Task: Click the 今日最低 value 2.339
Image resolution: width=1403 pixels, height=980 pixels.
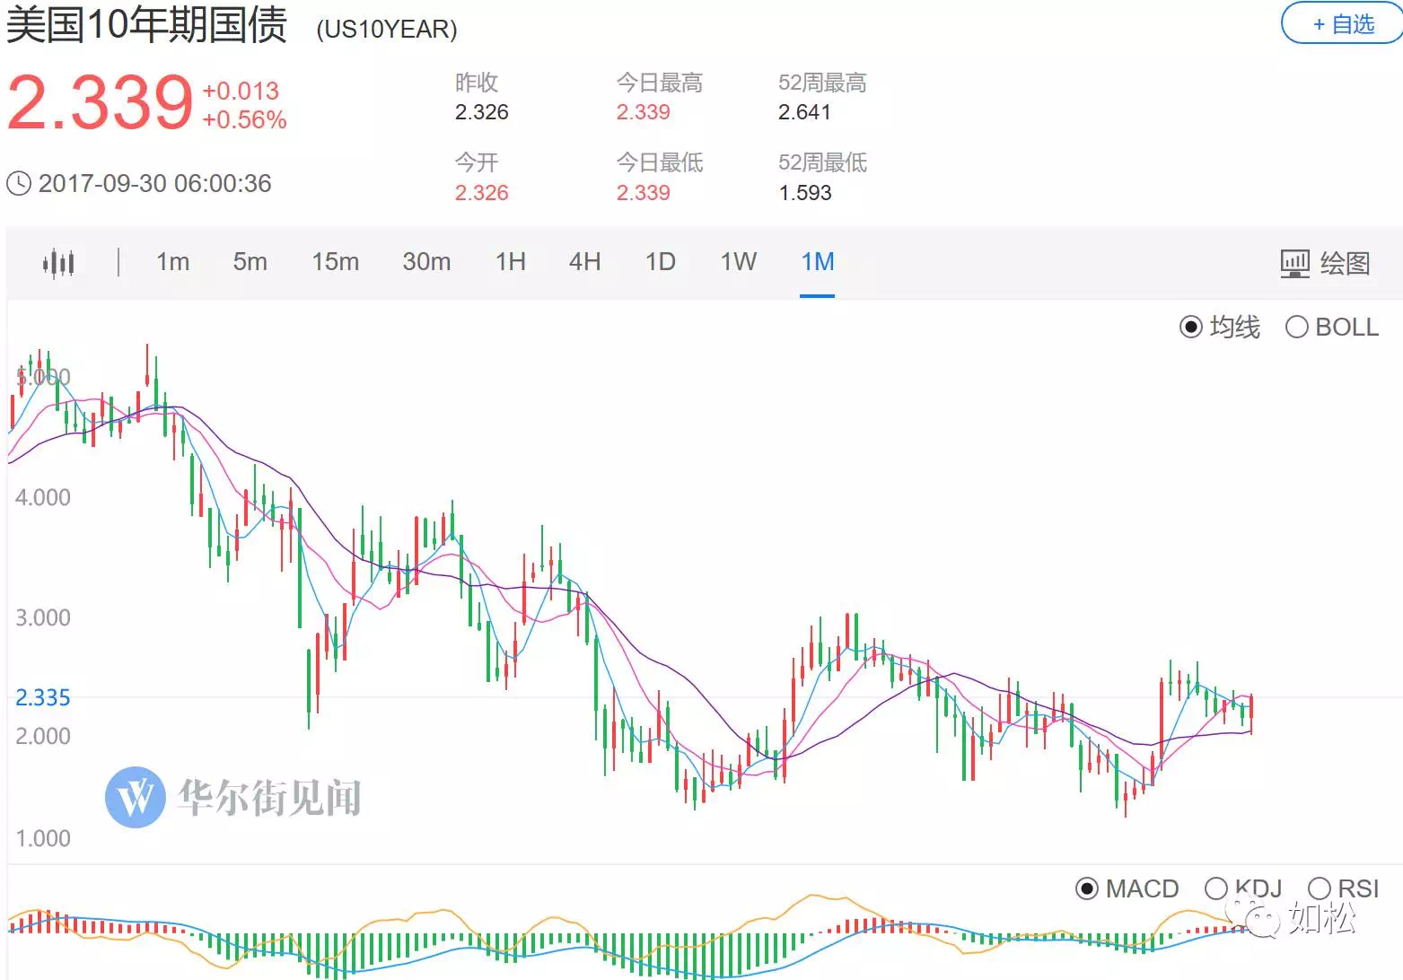Action: 643,193
